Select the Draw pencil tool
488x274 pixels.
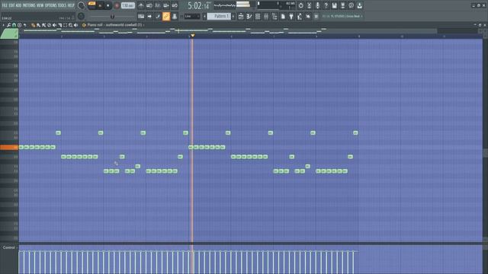[33, 25]
